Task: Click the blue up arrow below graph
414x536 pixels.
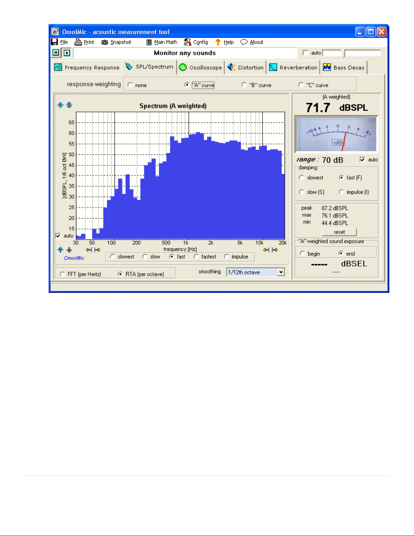Action: (x=60, y=250)
